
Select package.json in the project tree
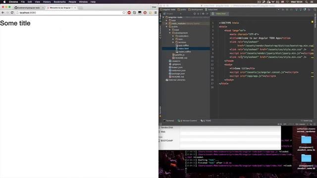(x=177, y=74)
